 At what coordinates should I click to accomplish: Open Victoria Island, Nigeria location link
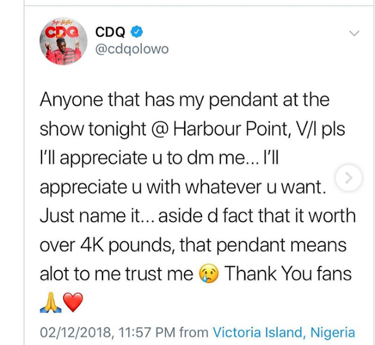click(284, 332)
